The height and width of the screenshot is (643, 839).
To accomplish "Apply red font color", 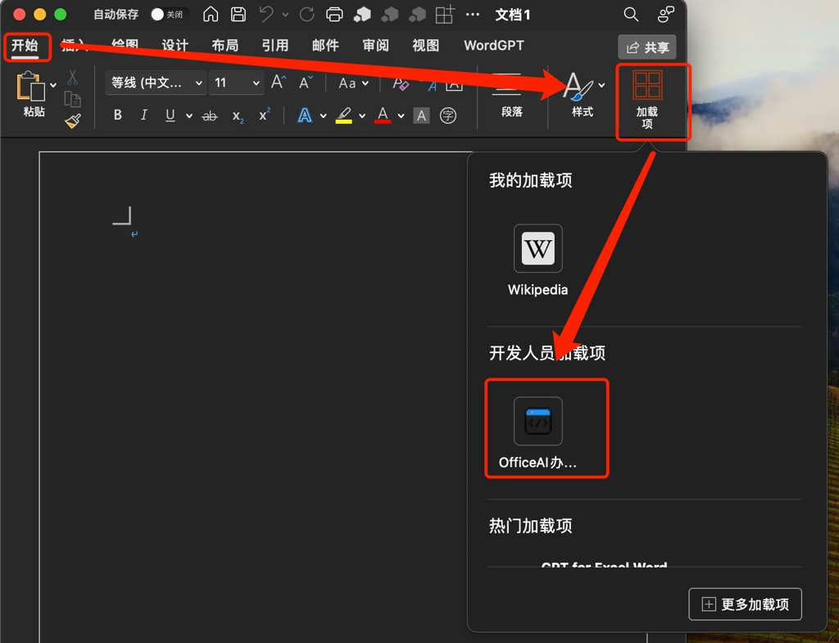I will point(383,115).
